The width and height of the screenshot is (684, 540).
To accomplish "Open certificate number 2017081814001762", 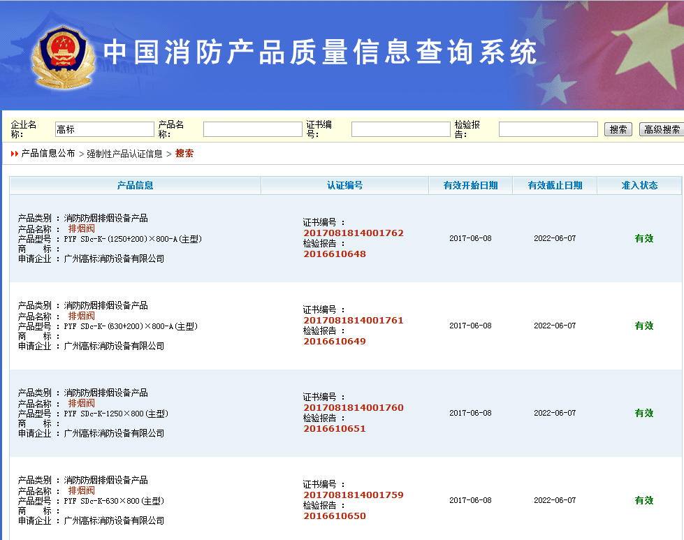I will pyautogui.click(x=353, y=233).
